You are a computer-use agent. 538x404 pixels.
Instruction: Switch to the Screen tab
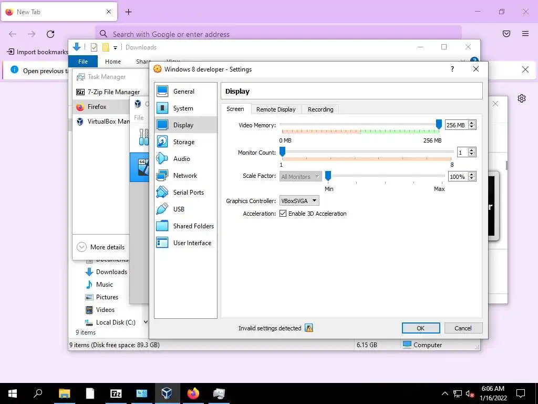click(x=235, y=109)
